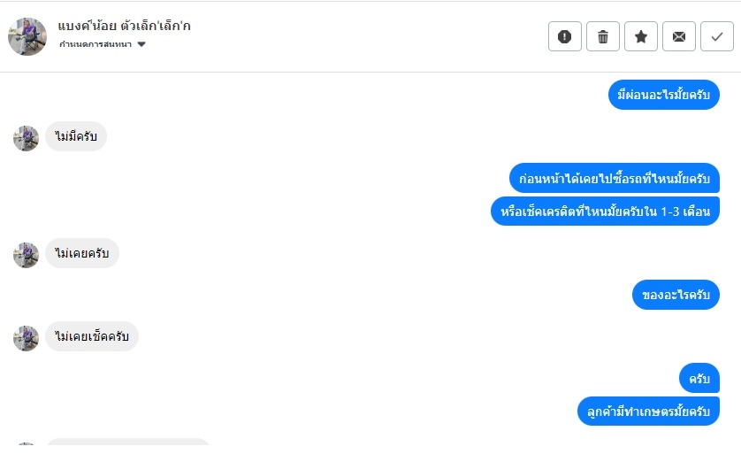Open the กำหนดการสนทนา dropdown arrow
Screen dimensions: 741x454
coord(141,44)
